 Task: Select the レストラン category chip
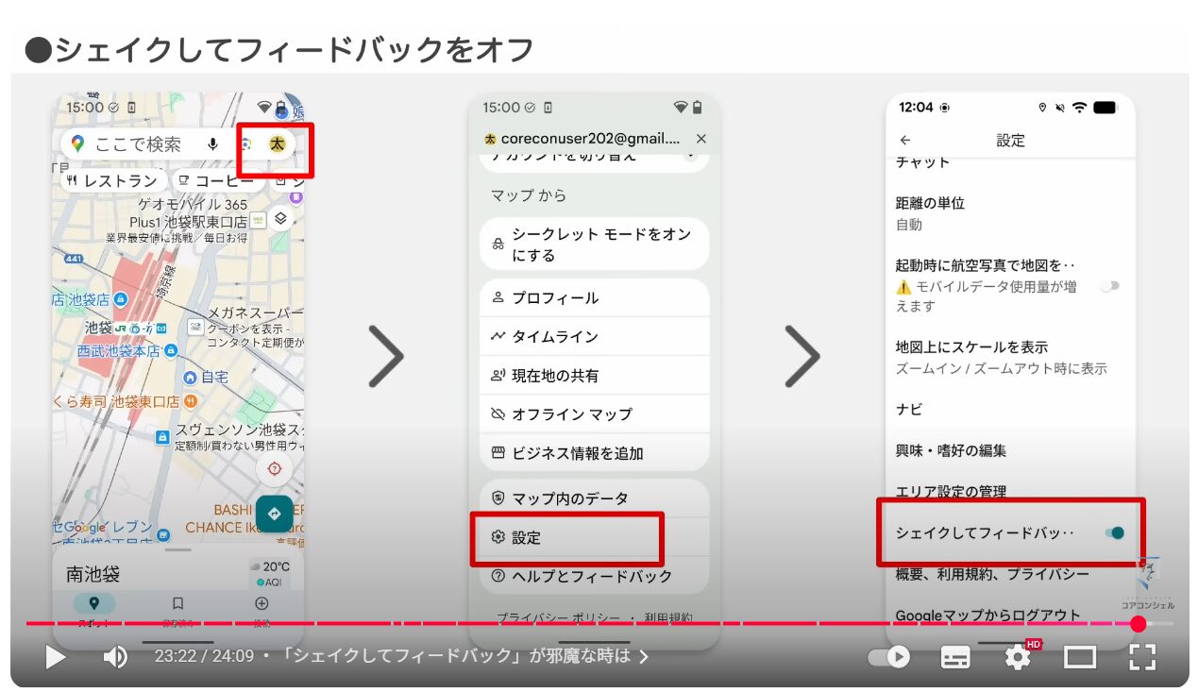coord(111,180)
